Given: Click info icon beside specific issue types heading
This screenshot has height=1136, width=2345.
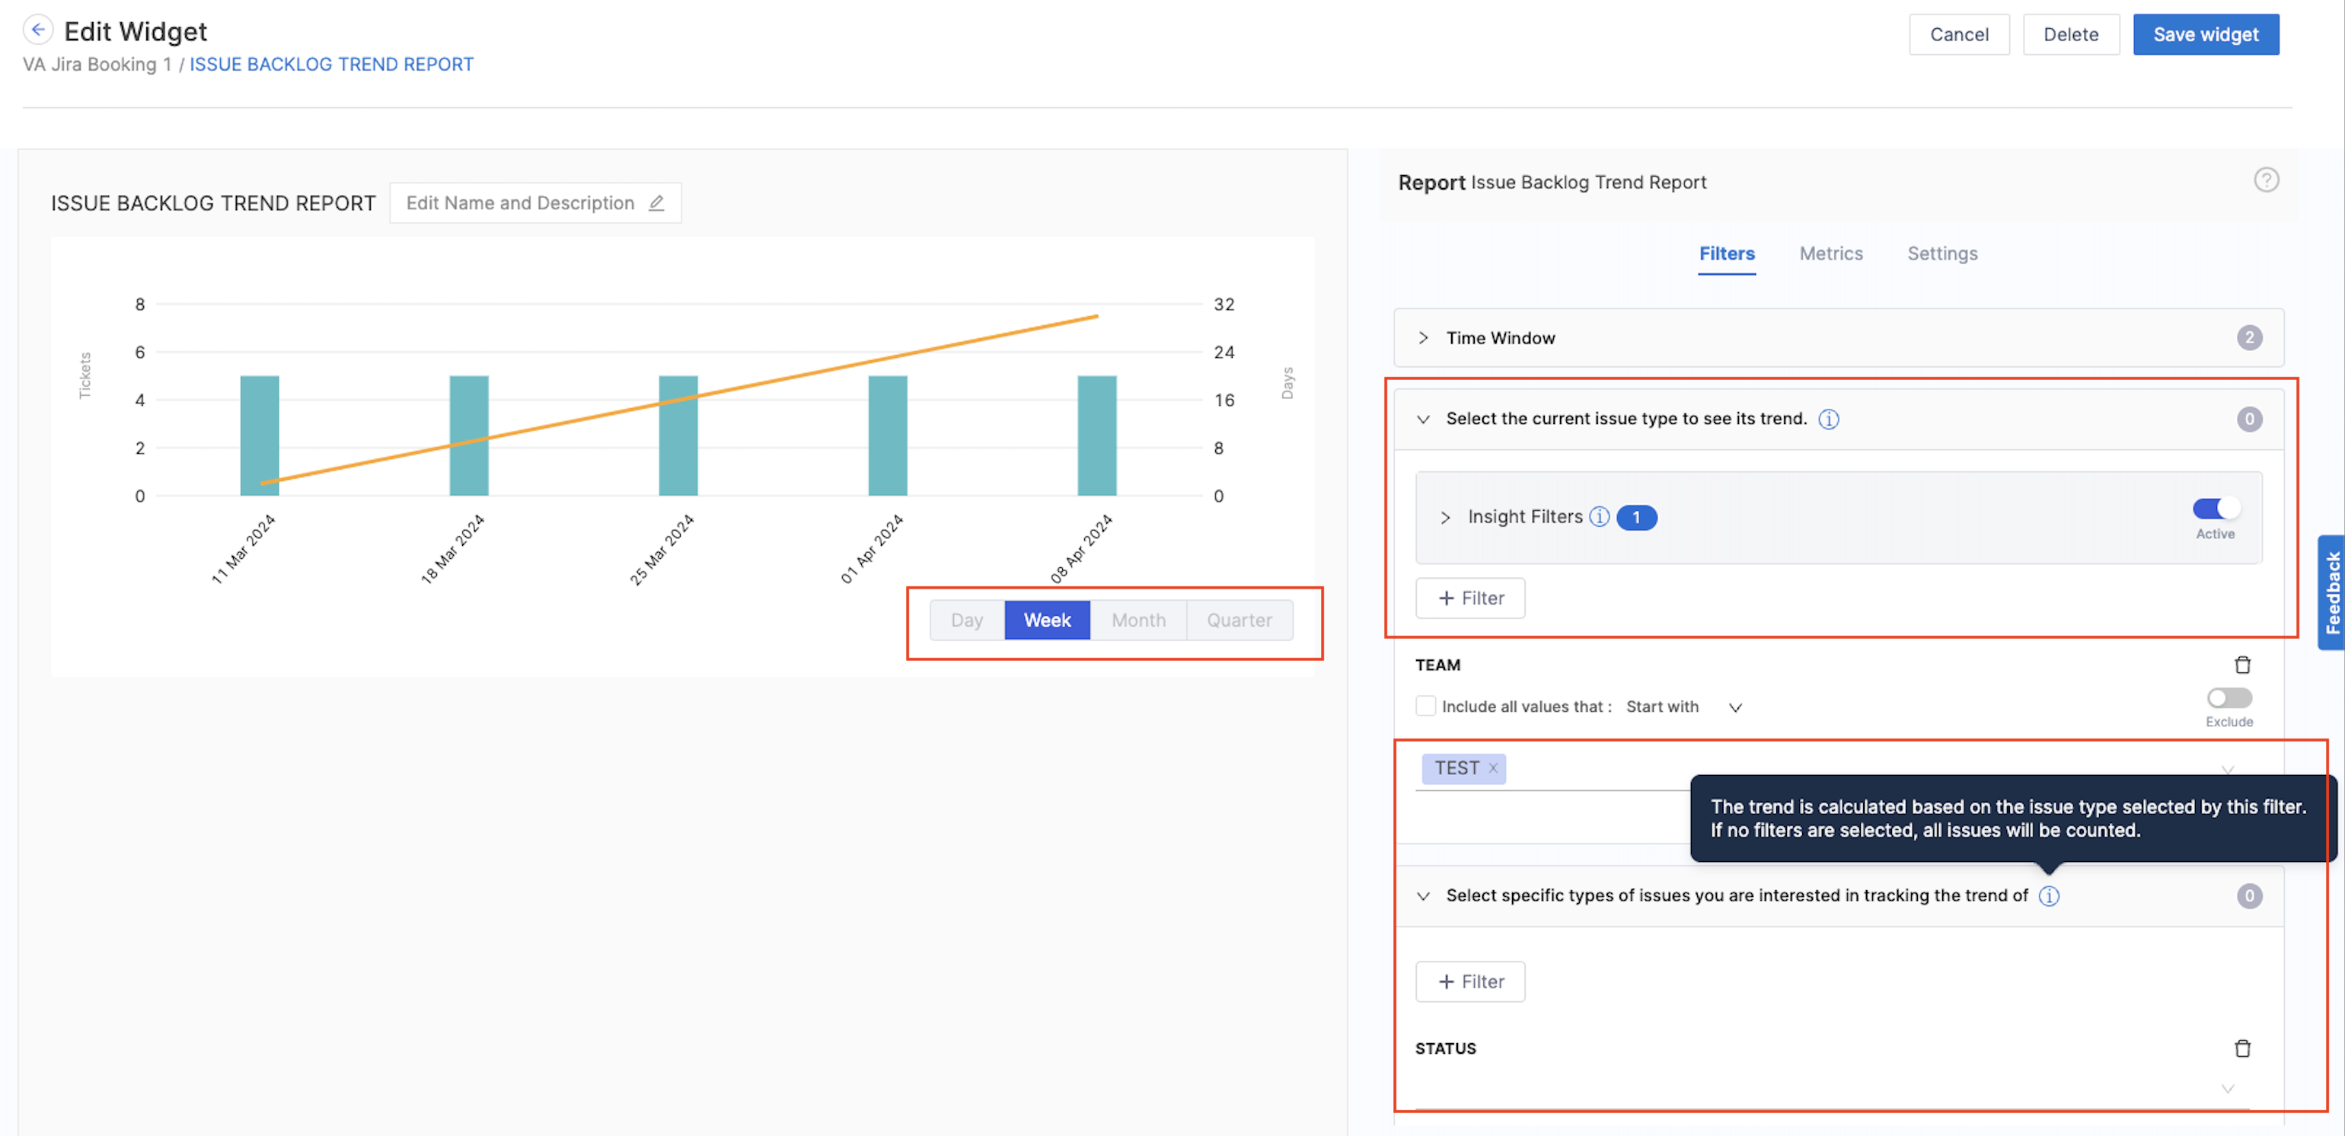Looking at the screenshot, I should (x=2048, y=895).
